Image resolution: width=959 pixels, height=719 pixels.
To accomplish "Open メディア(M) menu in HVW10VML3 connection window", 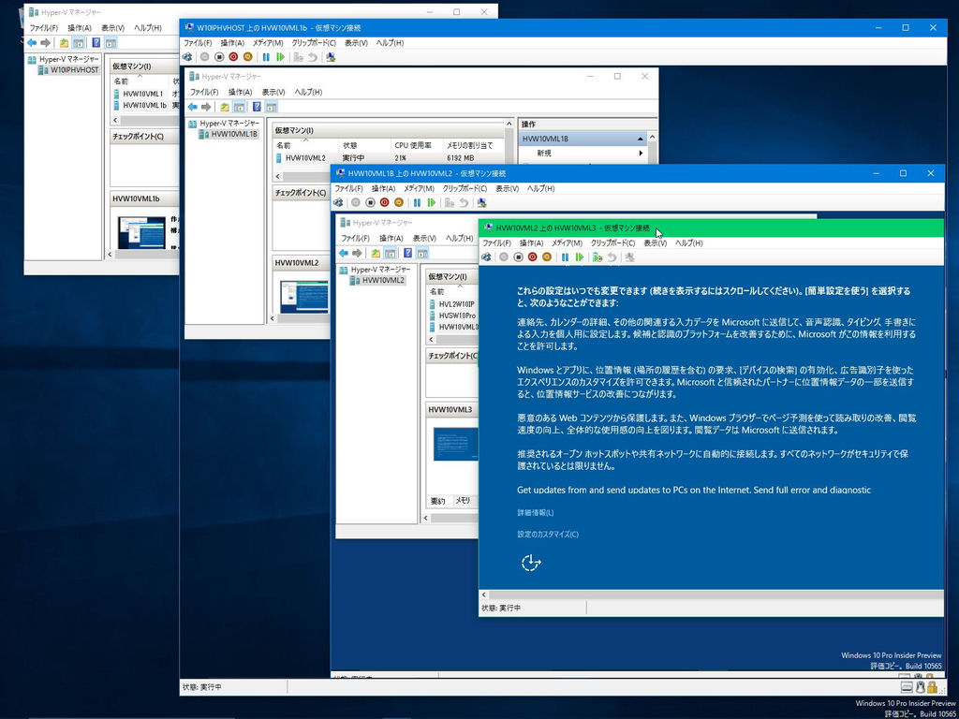I will pyautogui.click(x=567, y=242).
